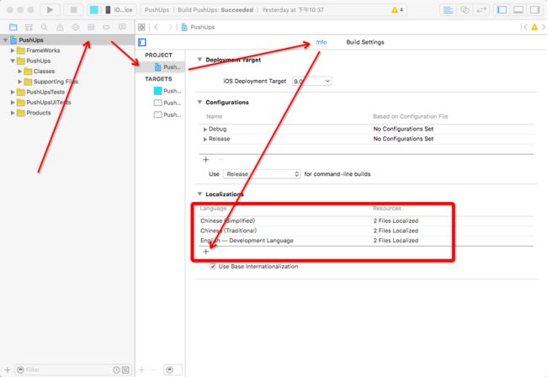Image resolution: width=547 pixels, height=377 pixels.
Task: Go forward in editor history
Action: pyautogui.click(x=170, y=27)
